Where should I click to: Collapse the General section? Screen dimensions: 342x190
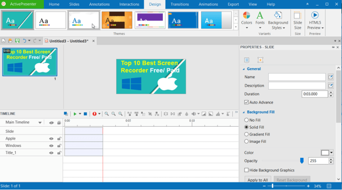click(x=244, y=69)
